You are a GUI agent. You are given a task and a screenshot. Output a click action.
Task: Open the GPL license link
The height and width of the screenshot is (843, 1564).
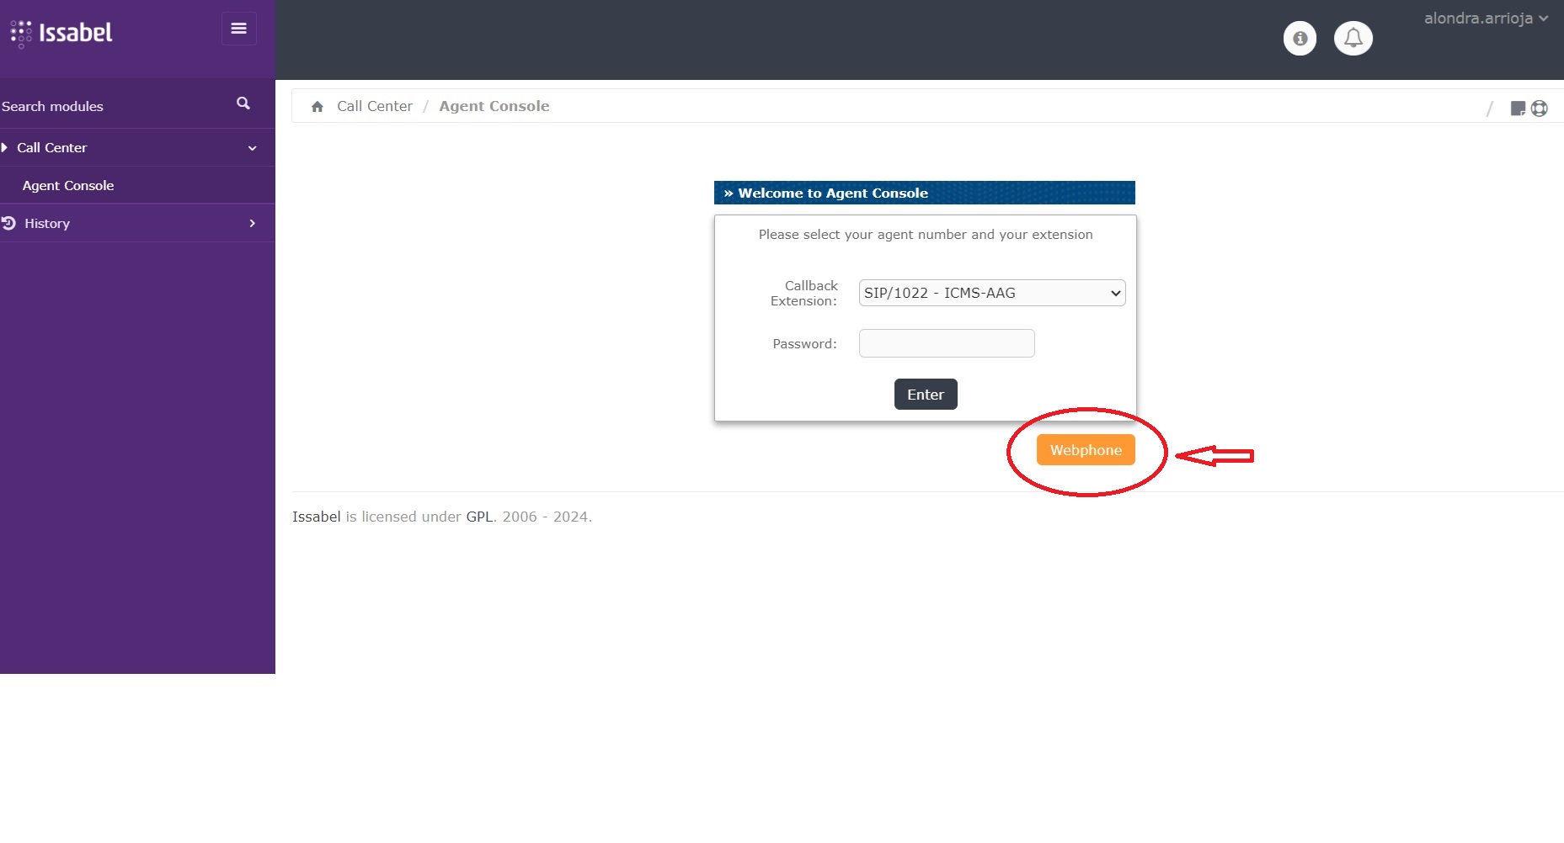pyautogui.click(x=479, y=517)
